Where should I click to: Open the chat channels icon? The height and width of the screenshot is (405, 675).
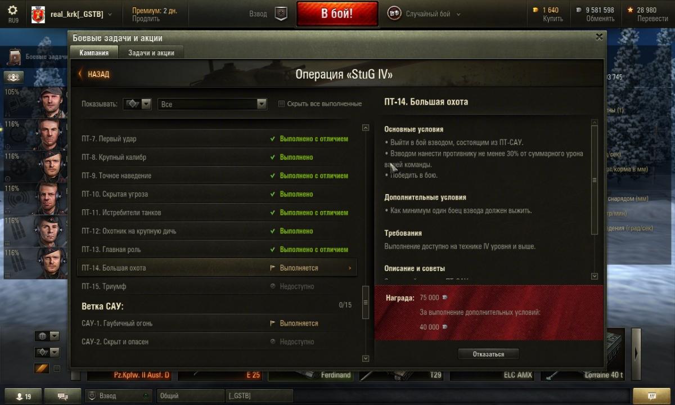click(x=62, y=396)
